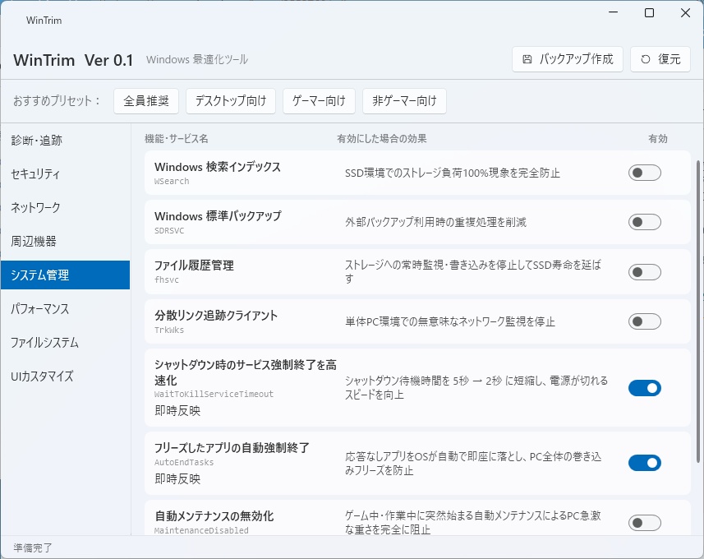
Task: Select the システム管理 category
Action: tap(65, 275)
